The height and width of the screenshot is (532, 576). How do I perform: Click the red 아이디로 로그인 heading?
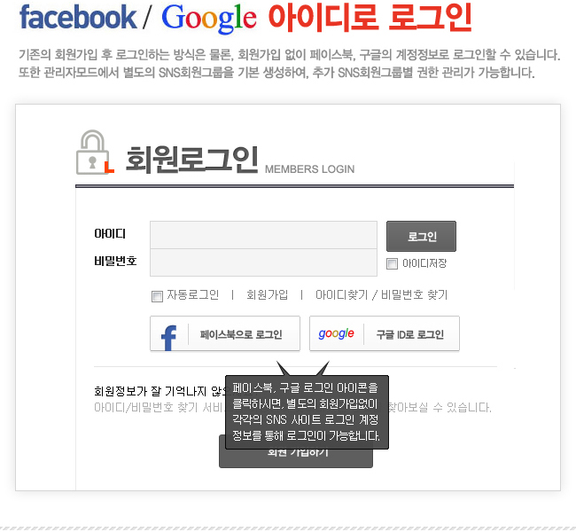[370, 17]
